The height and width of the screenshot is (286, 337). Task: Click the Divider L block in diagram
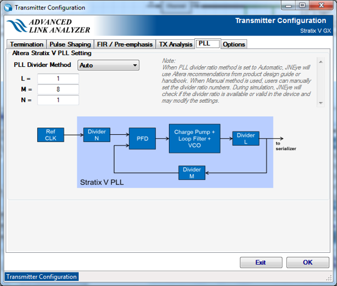tap(245, 138)
